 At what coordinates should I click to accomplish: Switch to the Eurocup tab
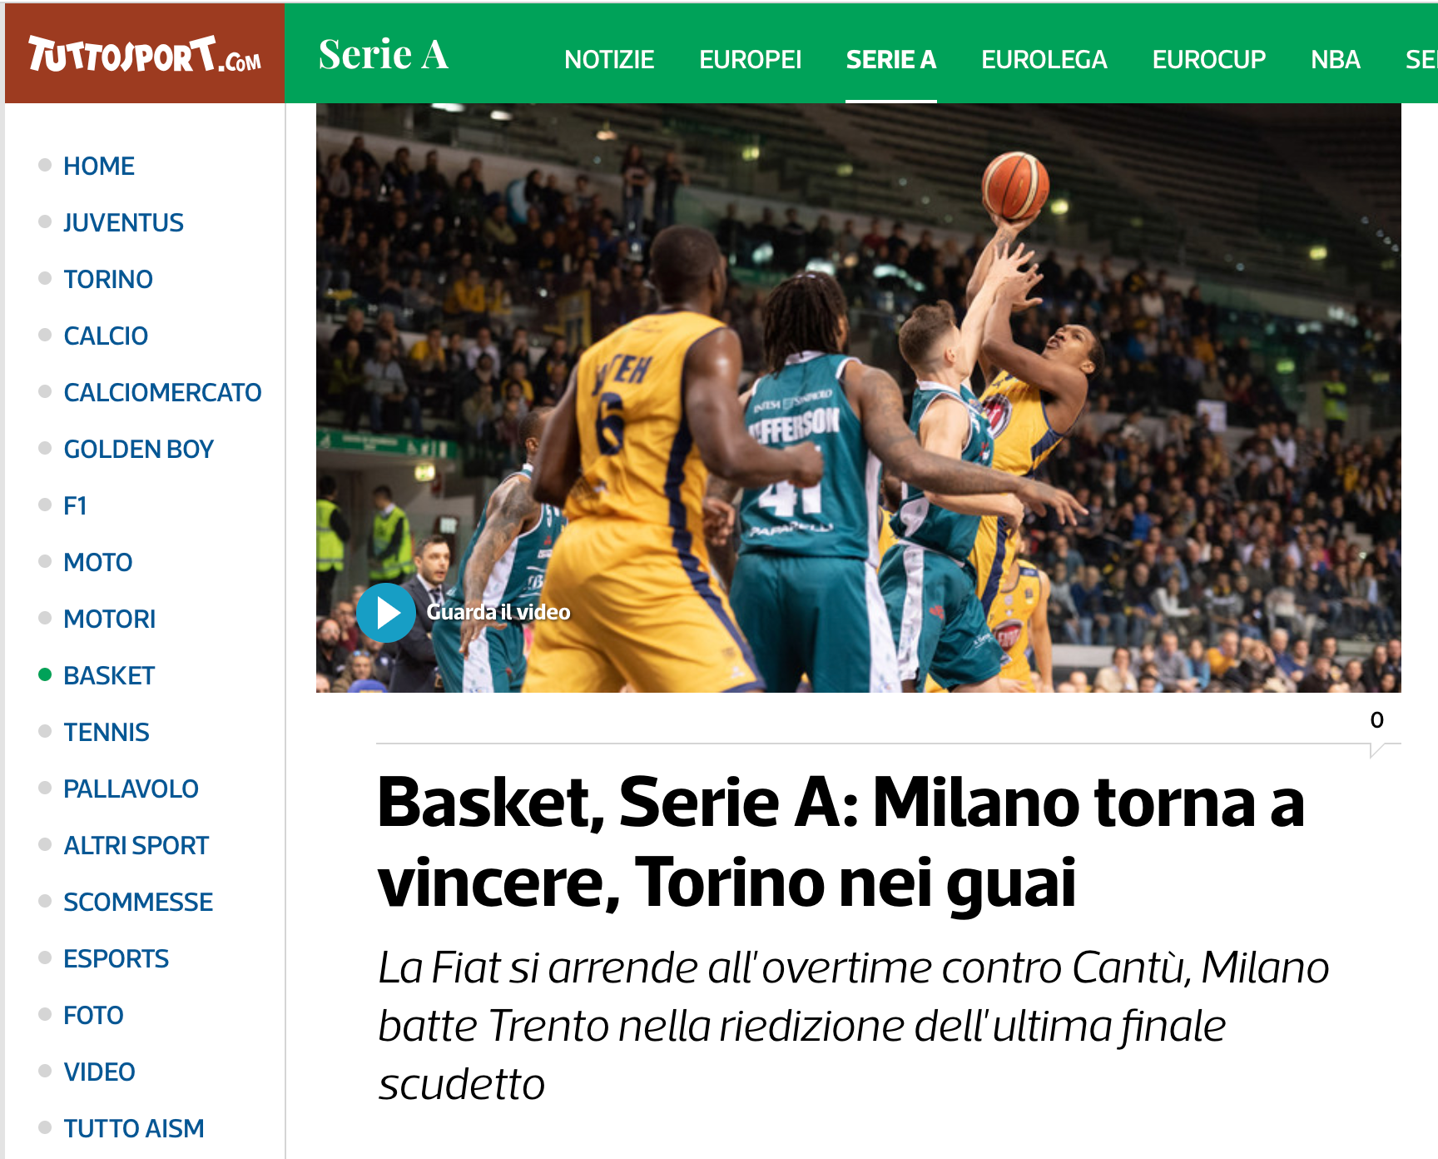tap(1209, 60)
